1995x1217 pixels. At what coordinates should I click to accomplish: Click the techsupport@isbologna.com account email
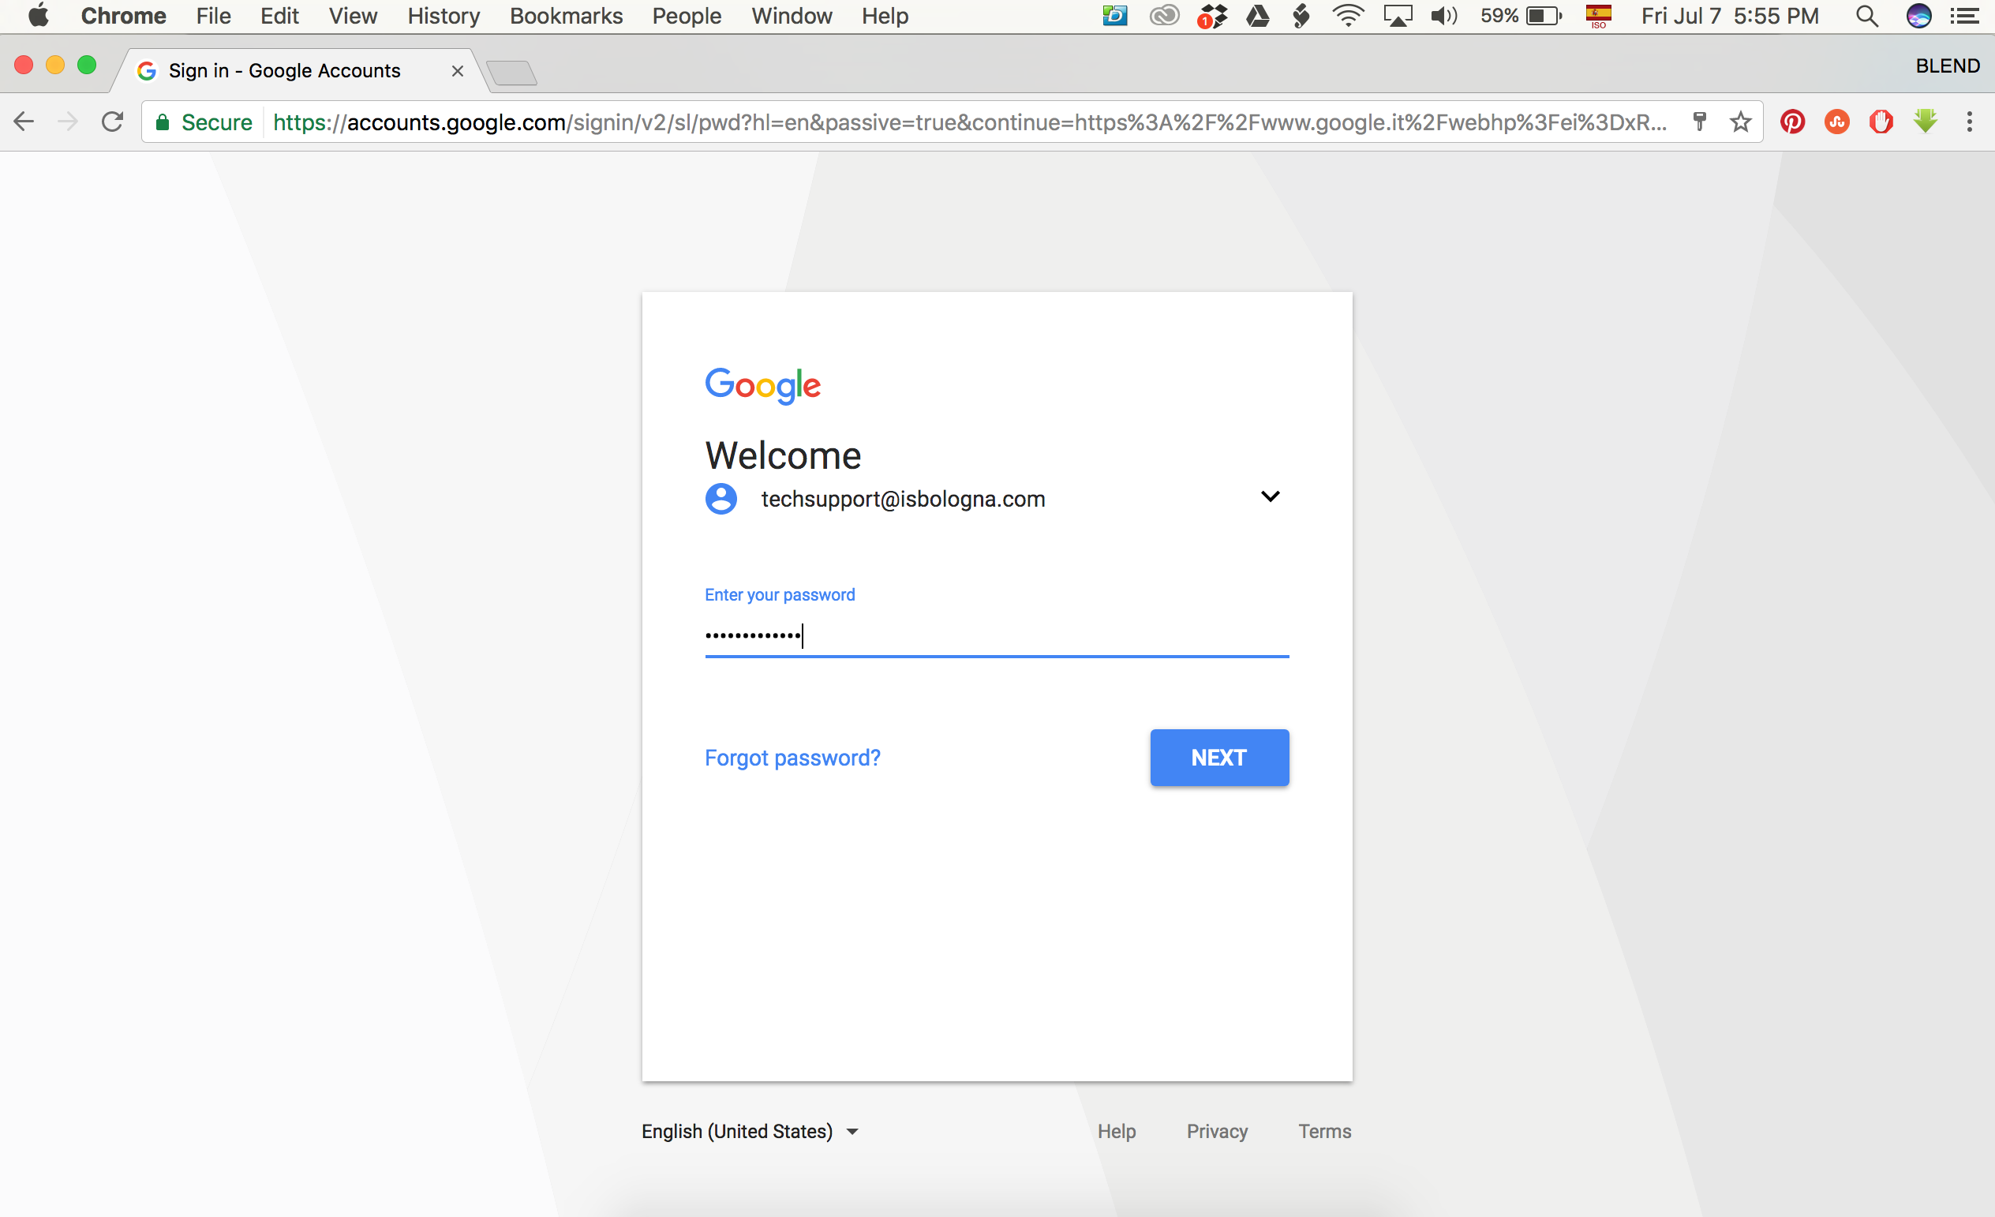click(903, 499)
